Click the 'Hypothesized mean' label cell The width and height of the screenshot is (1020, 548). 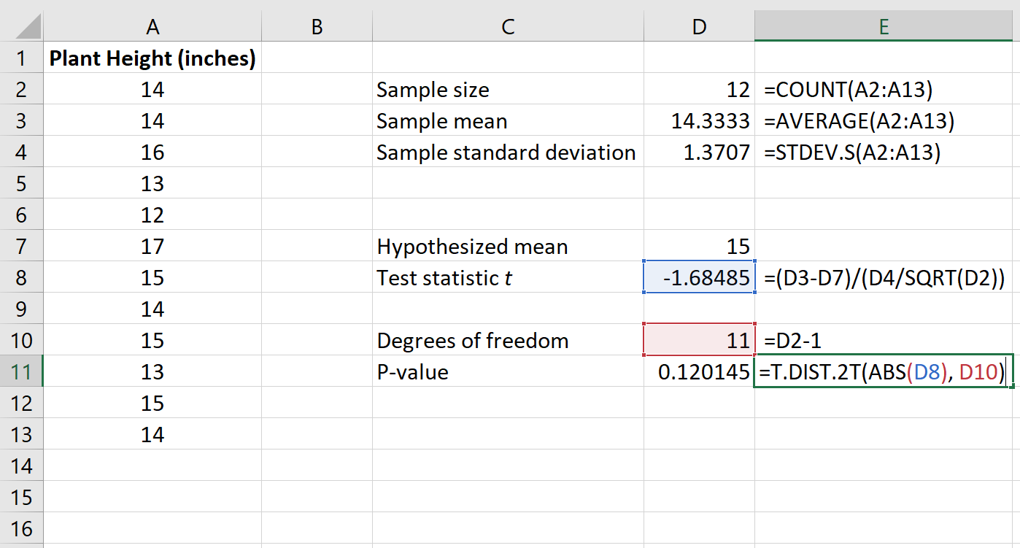click(x=508, y=246)
